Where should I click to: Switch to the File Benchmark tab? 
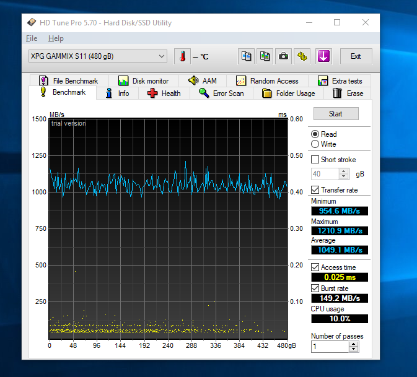coord(69,80)
